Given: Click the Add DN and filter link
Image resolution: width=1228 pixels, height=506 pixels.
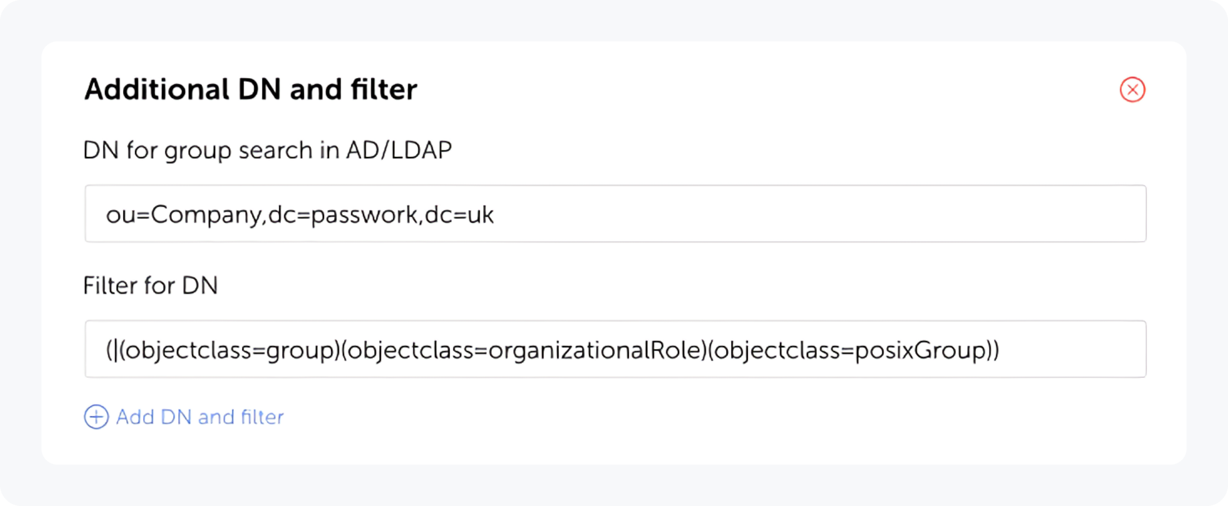Looking at the screenshot, I should (199, 417).
